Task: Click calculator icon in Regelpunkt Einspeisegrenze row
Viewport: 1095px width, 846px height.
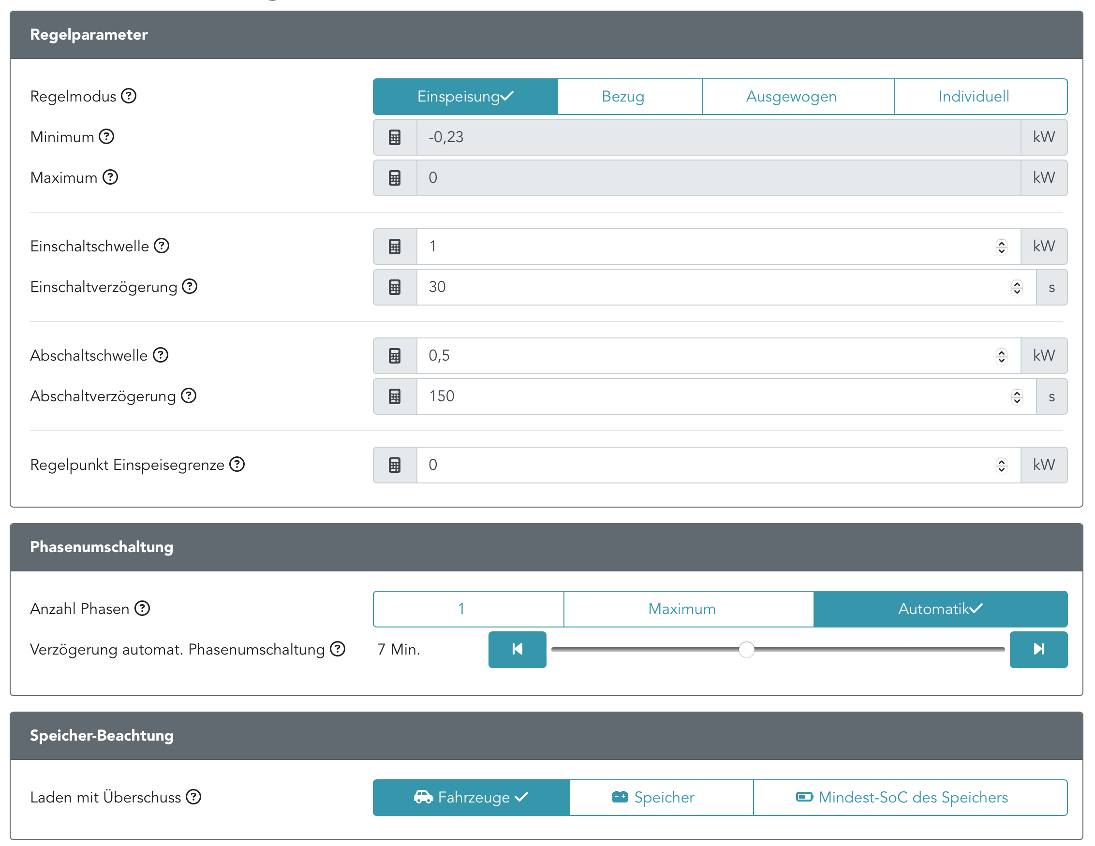Action: pyautogui.click(x=395, y=465)
